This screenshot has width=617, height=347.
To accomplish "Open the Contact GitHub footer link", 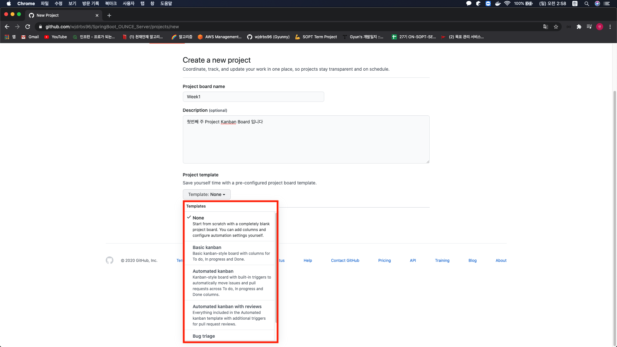I will 345,261.
